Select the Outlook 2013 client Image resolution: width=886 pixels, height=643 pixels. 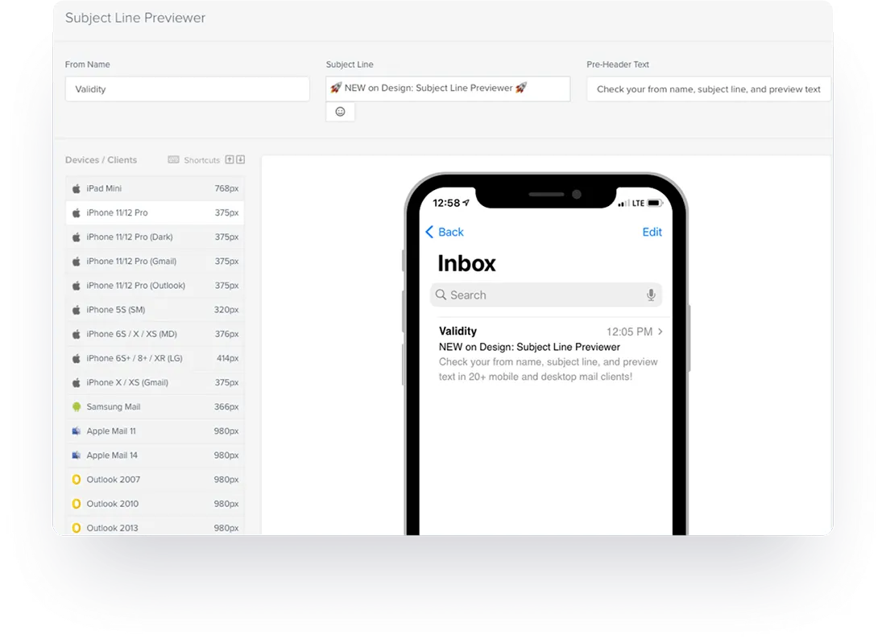click(x=155, y=528)
